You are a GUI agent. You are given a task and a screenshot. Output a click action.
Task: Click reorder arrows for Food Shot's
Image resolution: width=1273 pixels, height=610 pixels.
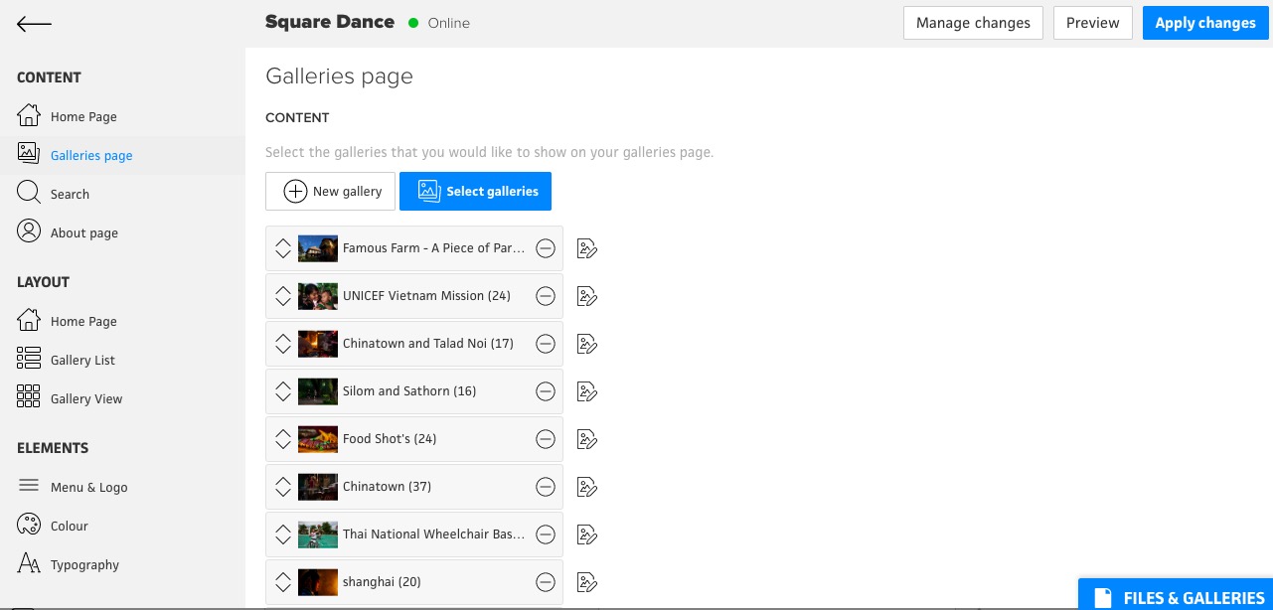tap(282, 439)
